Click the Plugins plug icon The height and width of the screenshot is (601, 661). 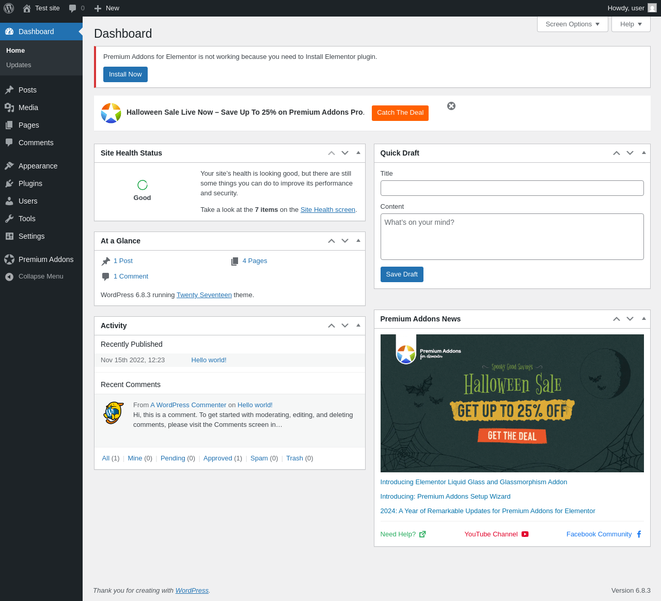[9, 183]
